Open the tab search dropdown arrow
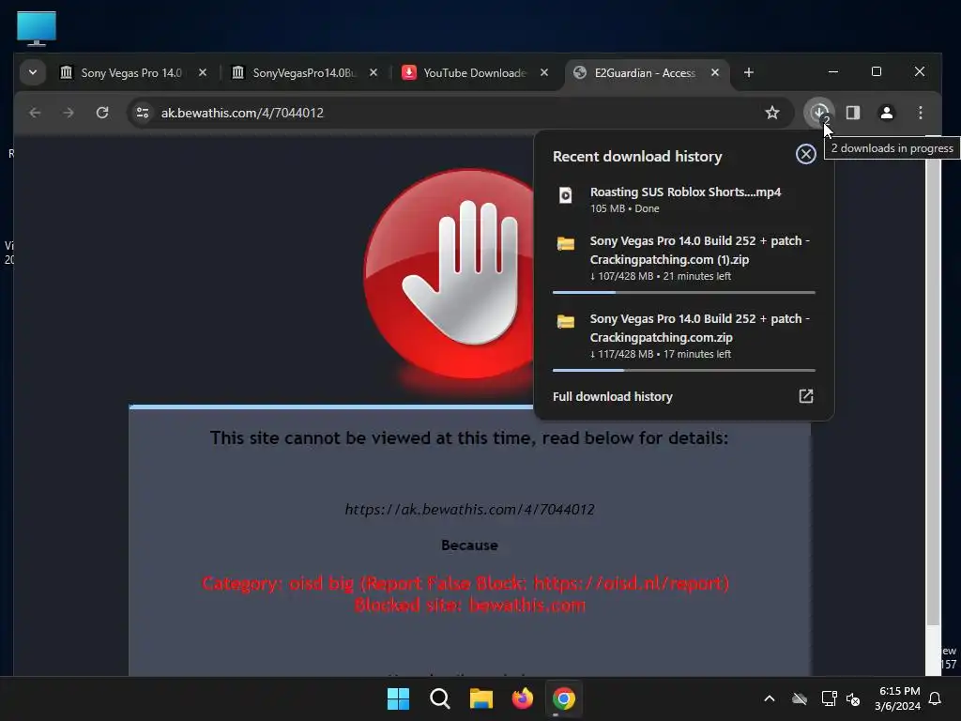Viewport: 961px width, 721px height. pyautogui.click(x=33, y=72)
